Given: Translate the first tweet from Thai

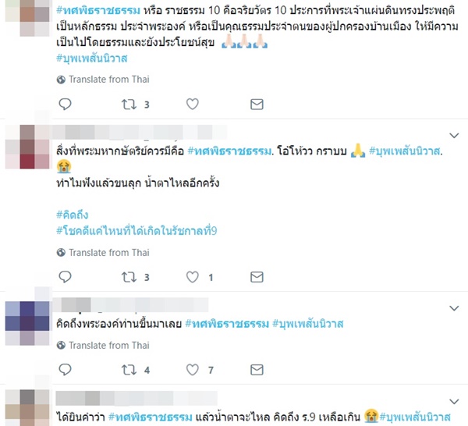Looking at the screenshot, I should click(103, 80).
